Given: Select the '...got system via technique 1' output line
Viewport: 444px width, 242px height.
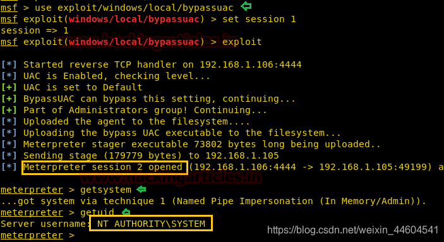Looking at the screenshot, I should coord(213,201).
